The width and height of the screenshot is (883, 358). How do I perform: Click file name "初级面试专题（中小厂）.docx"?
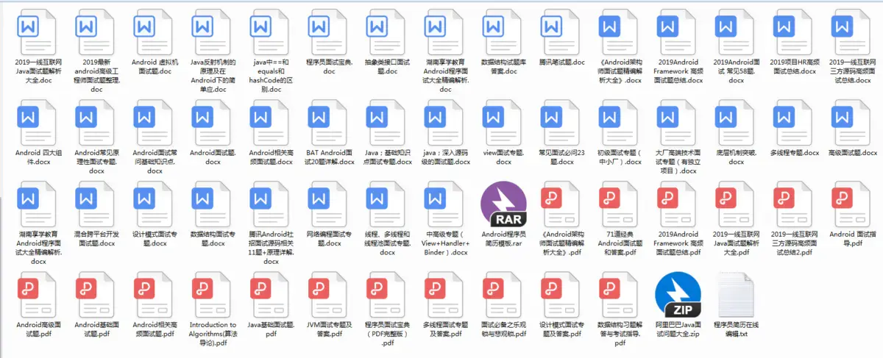click(x=620, y=157)
